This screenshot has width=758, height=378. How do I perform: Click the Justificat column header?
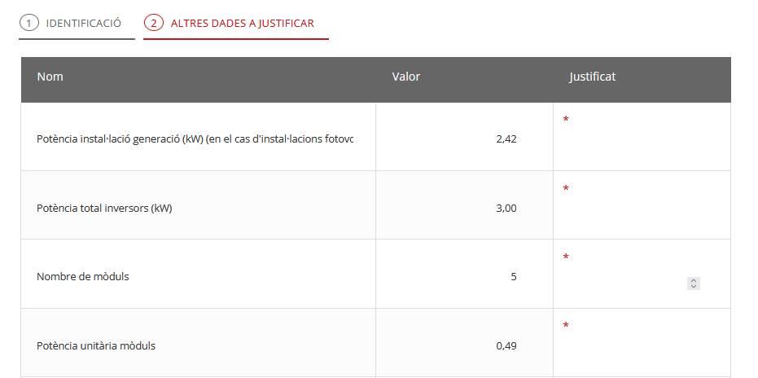click(592, 77)
